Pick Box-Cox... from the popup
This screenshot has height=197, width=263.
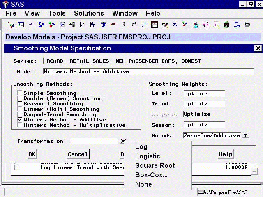[x=151, y=175]
